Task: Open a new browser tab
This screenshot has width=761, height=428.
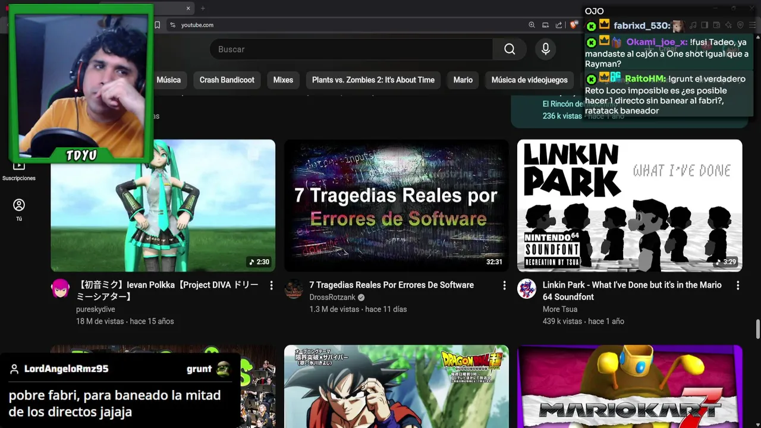Action: pos(203,8)
